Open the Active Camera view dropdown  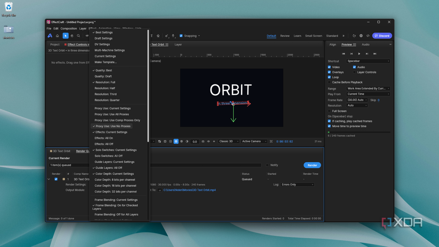point(254,141)
